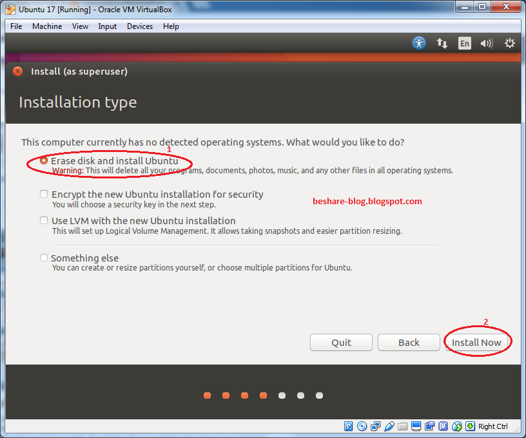Open the Ubuntu accessibility menu icon
Viewport: 526px width, 438px height.
(419, 43)
